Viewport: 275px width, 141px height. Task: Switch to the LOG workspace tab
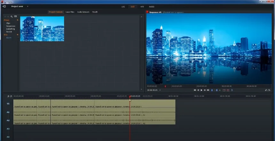pos(123,7)
